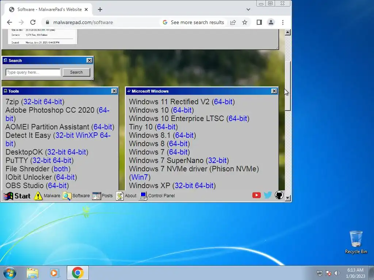374x280 pixels.
Task: Open the network tray icon
Action: [319, 273]
